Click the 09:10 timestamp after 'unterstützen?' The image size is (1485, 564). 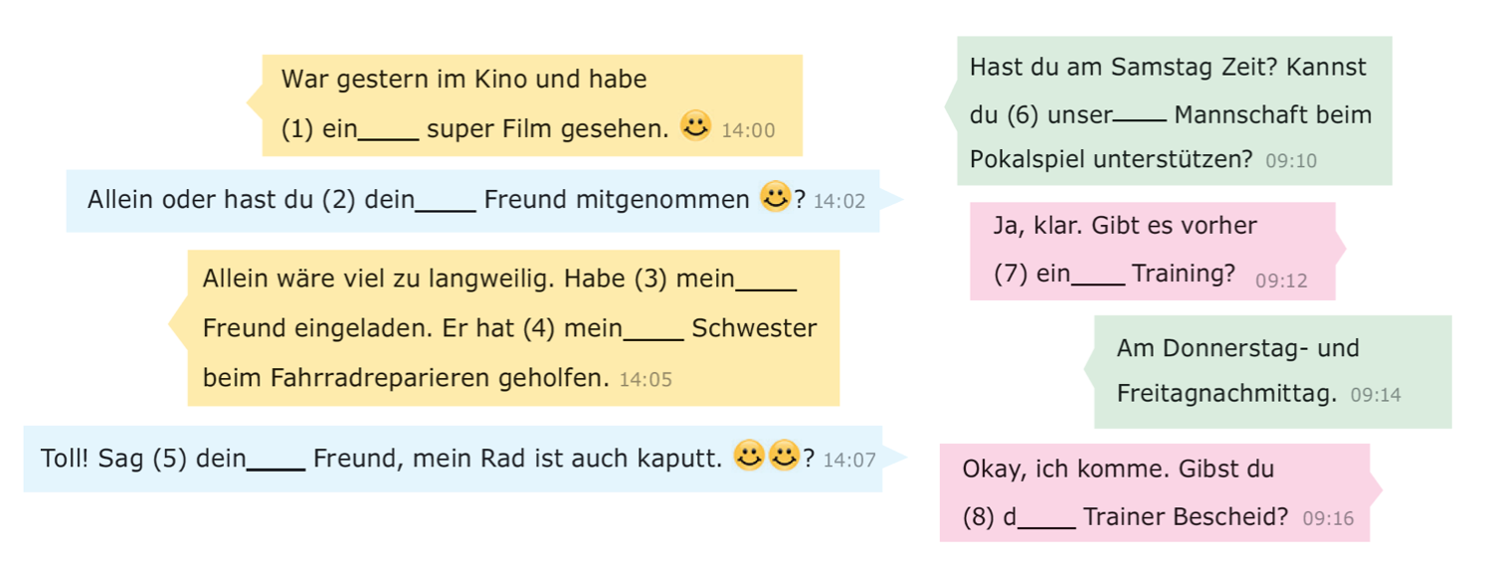(x=1291, y=161)
